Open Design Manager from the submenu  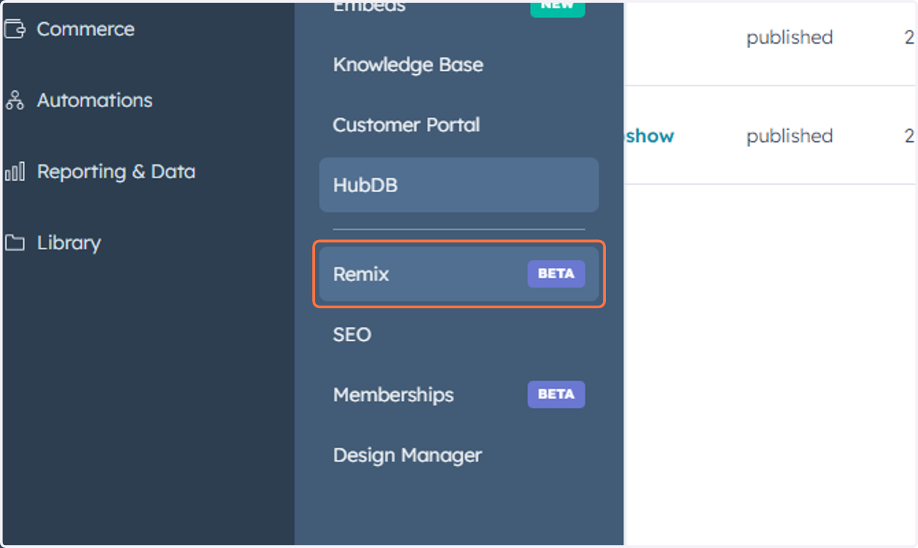[408, 456]
